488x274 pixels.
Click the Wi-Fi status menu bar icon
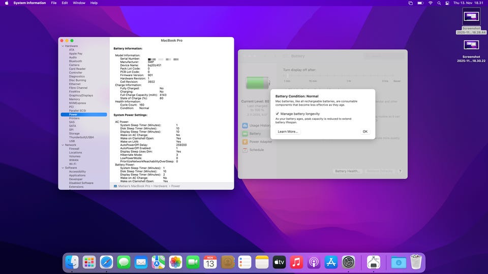click(430, 3)
